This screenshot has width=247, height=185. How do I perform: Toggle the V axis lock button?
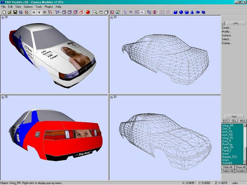39,12
